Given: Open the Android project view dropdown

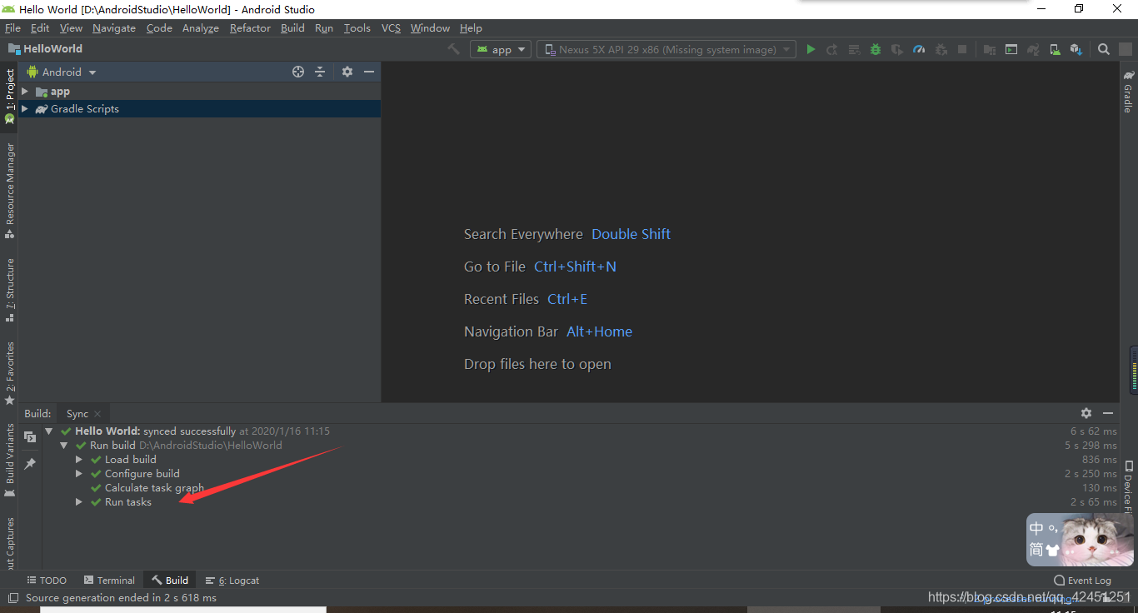Looking at the screenshot, I should click(62, 72).
